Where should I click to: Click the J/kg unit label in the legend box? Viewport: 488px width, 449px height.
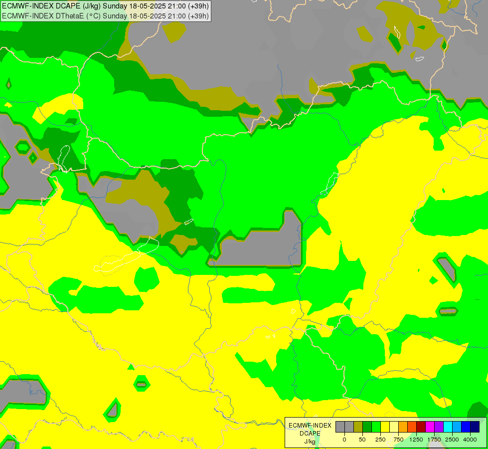310,442
